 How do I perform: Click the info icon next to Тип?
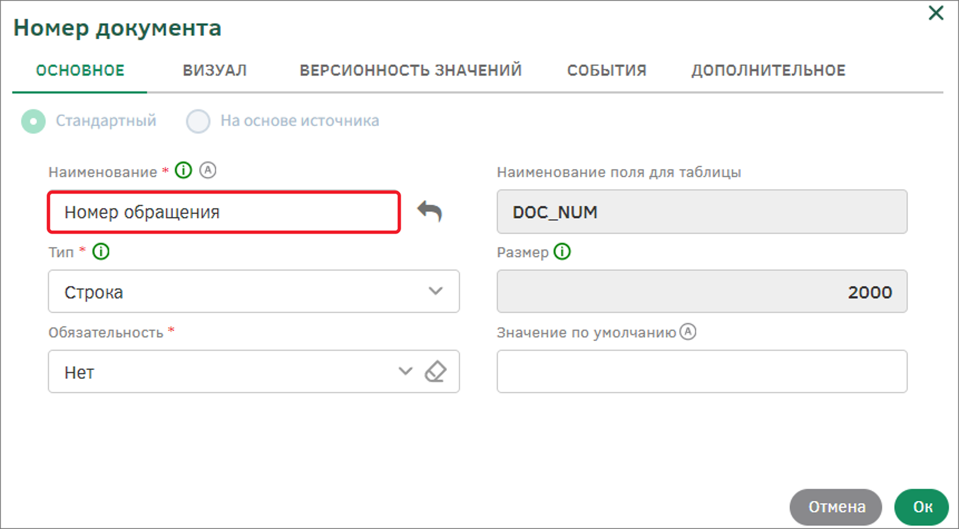tap(101, 252)
